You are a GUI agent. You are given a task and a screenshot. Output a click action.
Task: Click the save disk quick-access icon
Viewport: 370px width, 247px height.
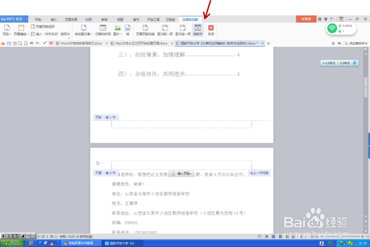pyautogui.click(x=9, y=44)
